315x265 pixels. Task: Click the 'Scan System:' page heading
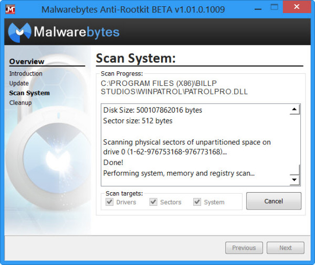pyautogui.click(x=136, y=58)
